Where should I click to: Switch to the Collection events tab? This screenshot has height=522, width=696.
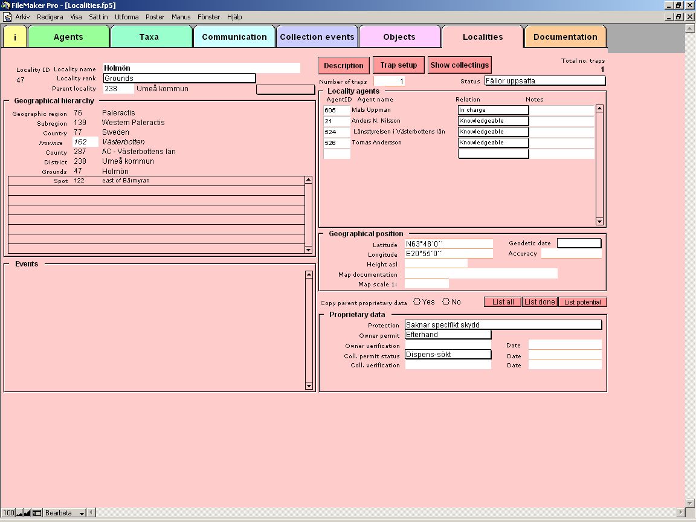317,37
